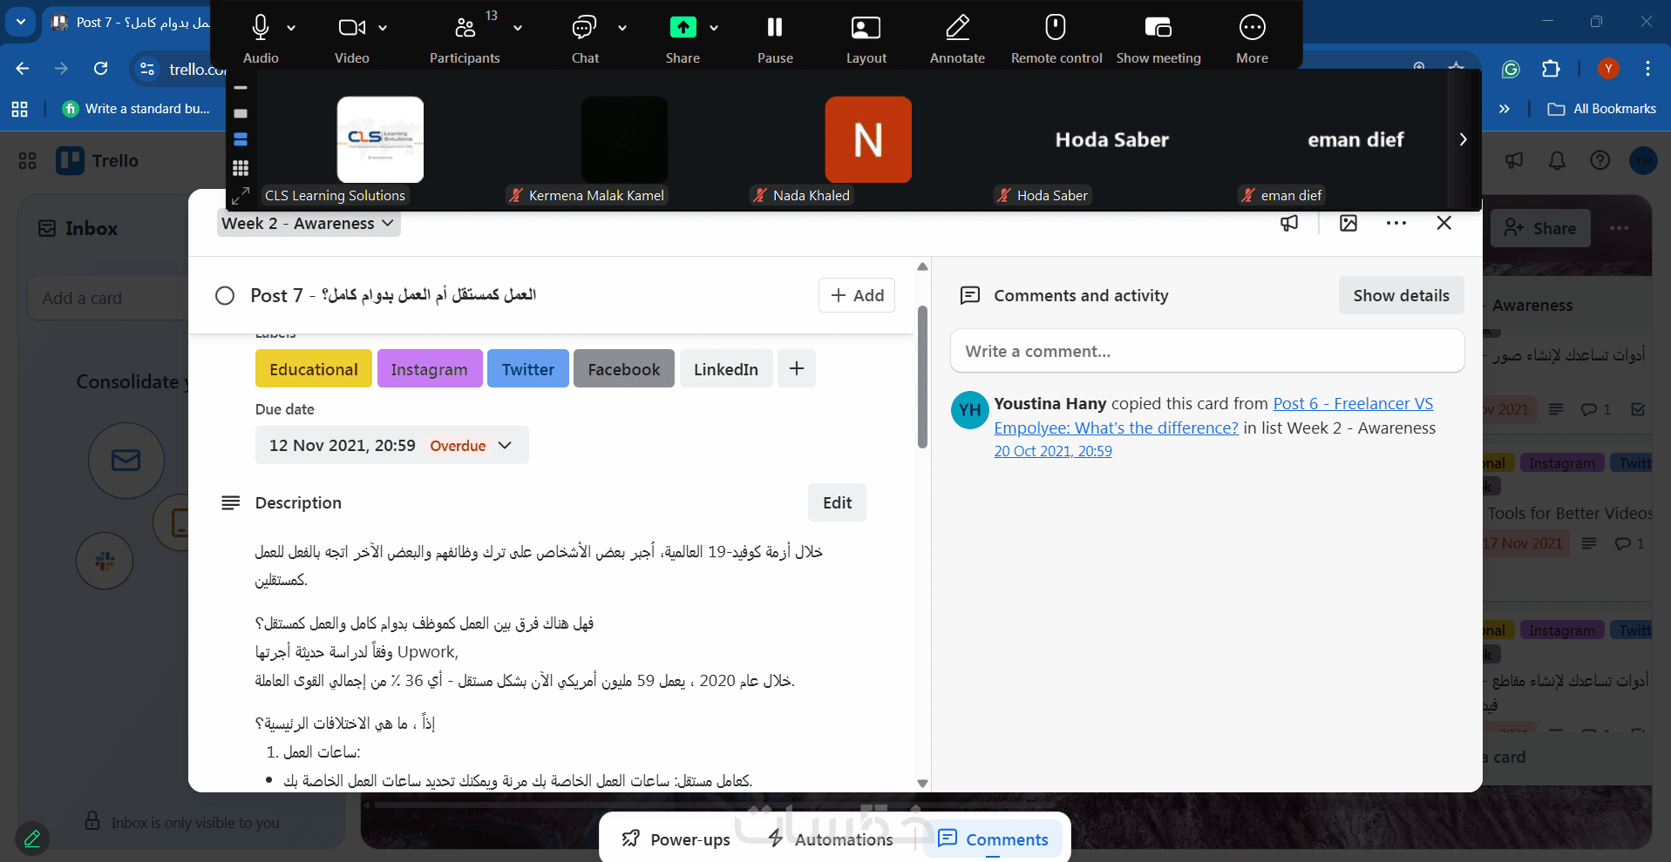Select the yellow Educational label
This screenshot has height=862, width=1671.
click(314, 369)
